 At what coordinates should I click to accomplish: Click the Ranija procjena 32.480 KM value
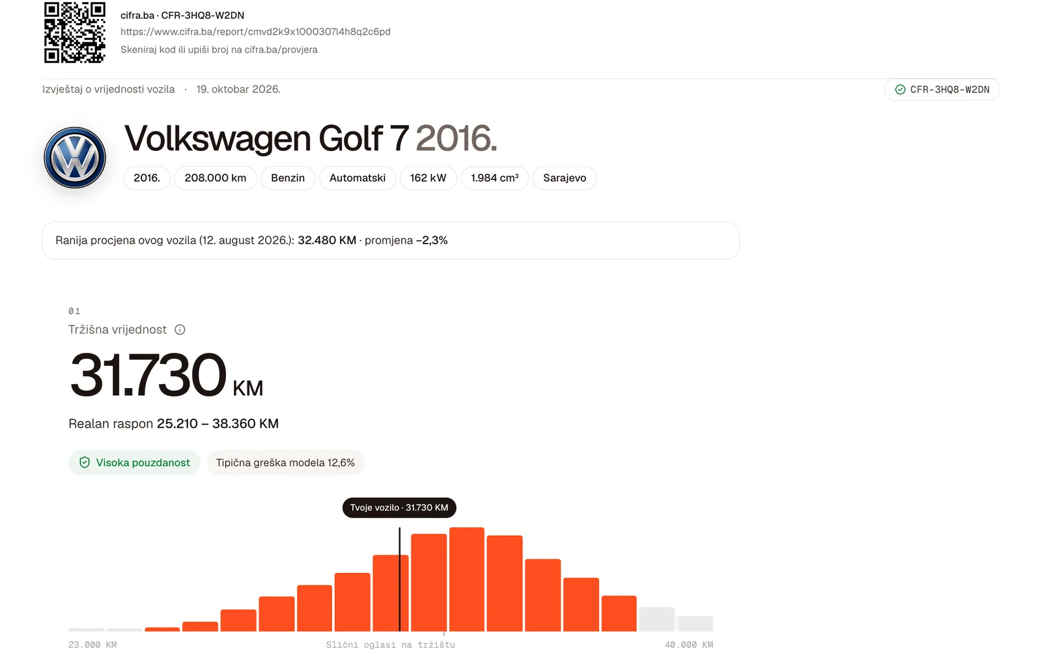coord(327,240)
